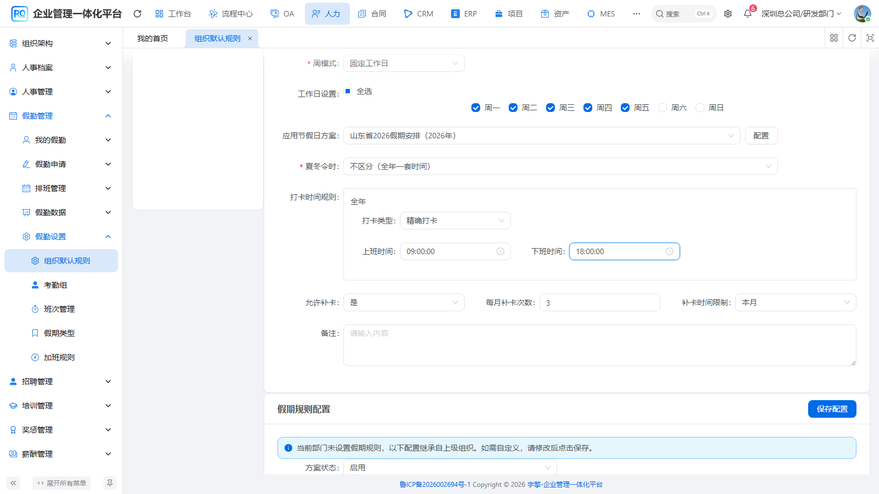Click the refresh icon beside the platform title
Viewport: 879px width, 494px height.
[x=137, y=14]
